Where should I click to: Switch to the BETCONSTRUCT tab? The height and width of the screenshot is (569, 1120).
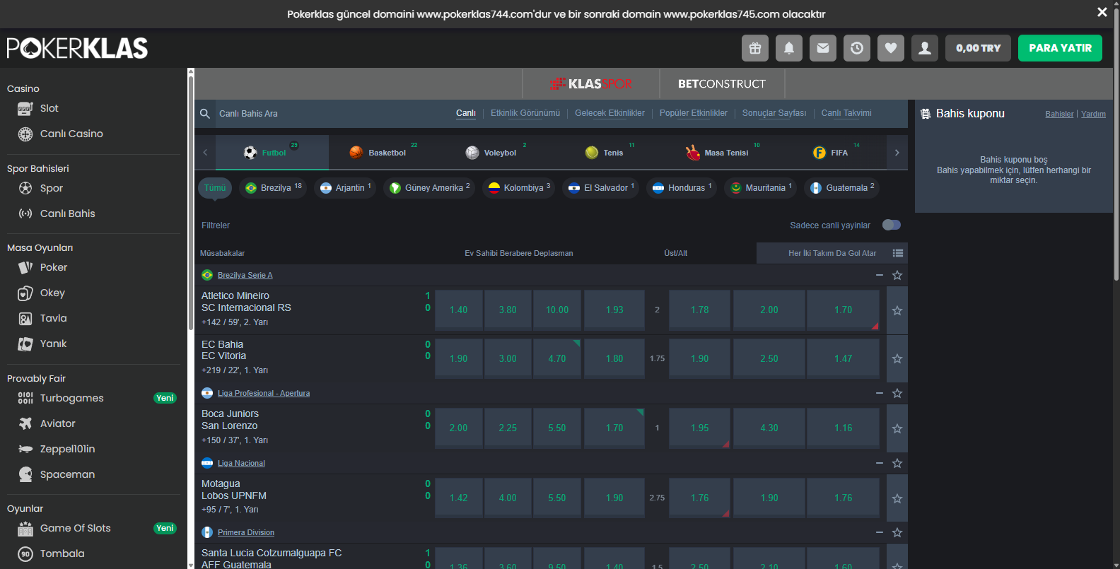[721, 84]
